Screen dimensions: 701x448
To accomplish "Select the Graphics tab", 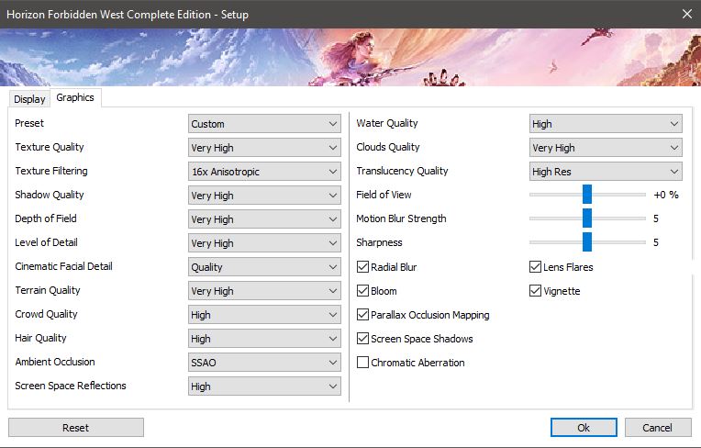I will click(x=75, y=97).
